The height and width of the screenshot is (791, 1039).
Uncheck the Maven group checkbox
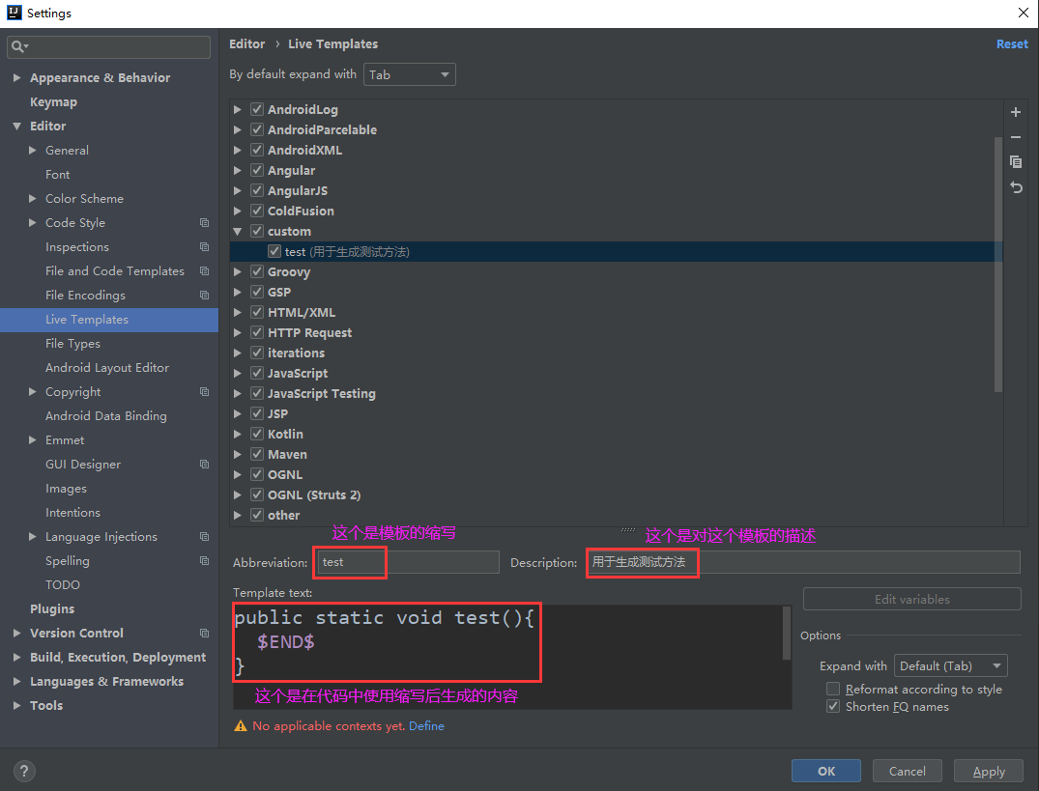point(257,454)
